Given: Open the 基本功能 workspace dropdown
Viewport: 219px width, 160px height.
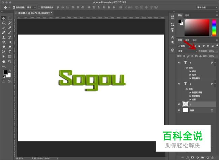Looking at the screenshot, I should coord(207,7).
